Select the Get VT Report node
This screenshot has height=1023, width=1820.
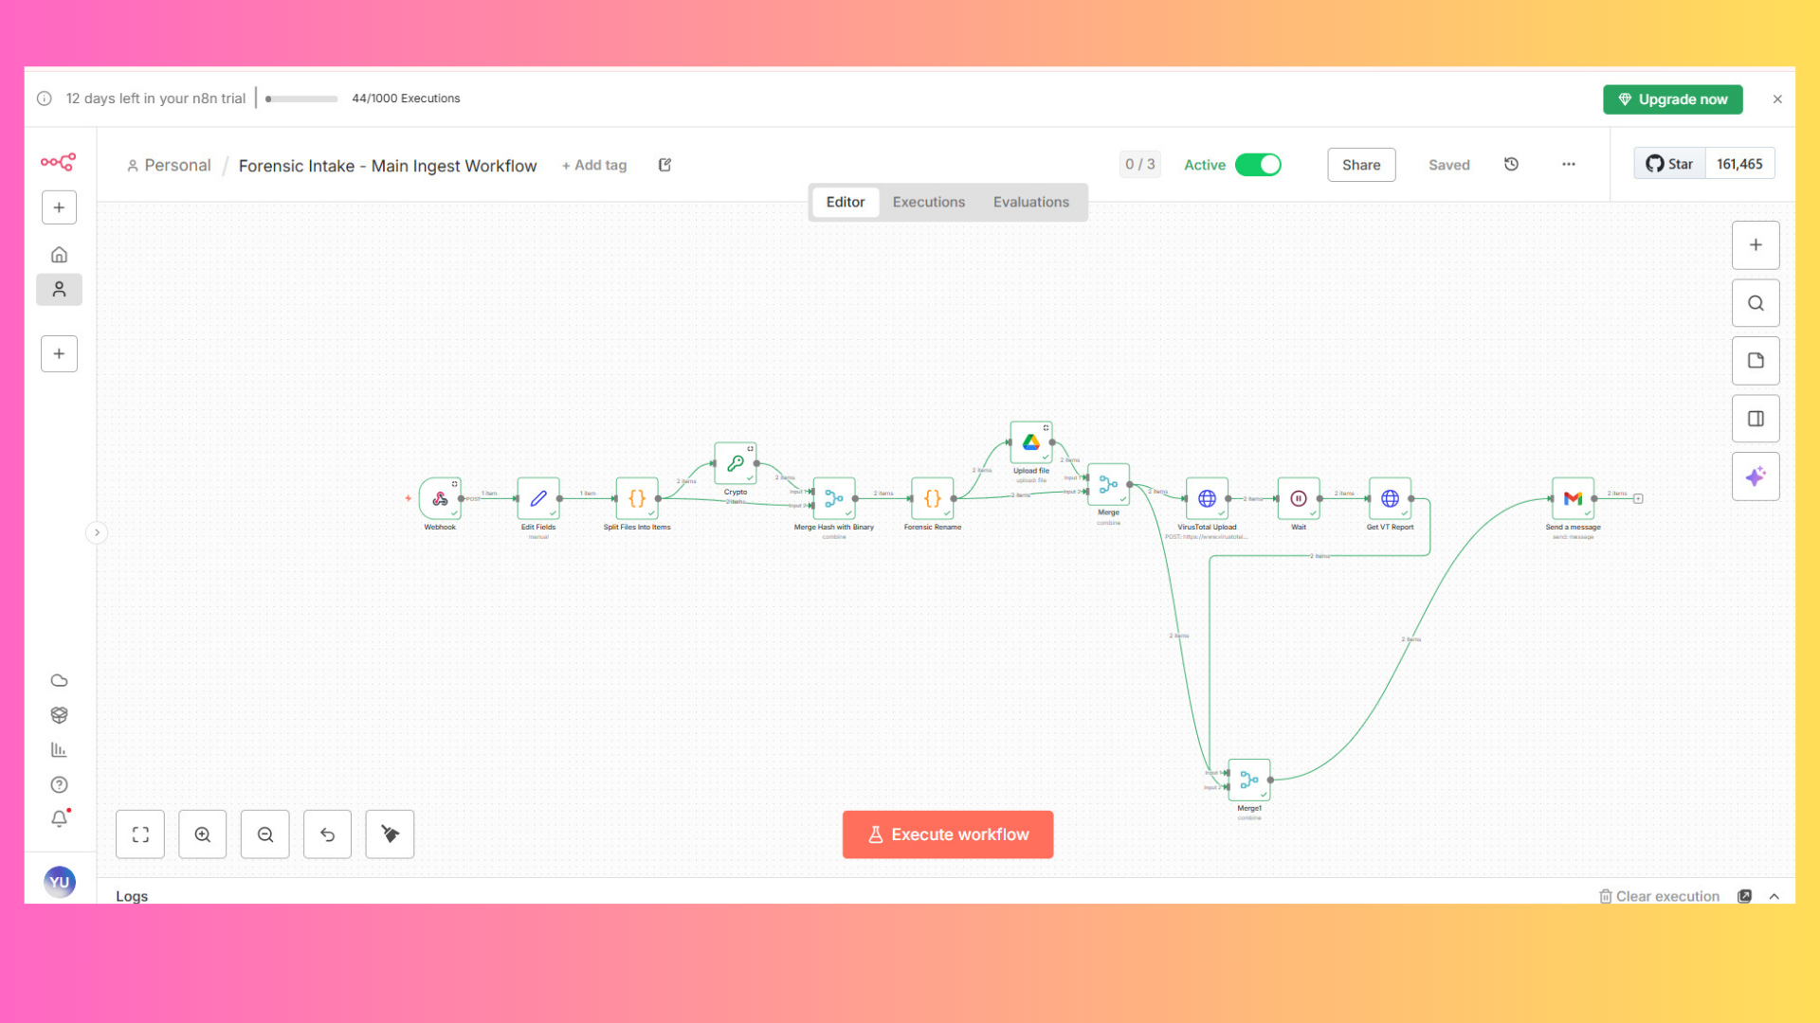1390,498
